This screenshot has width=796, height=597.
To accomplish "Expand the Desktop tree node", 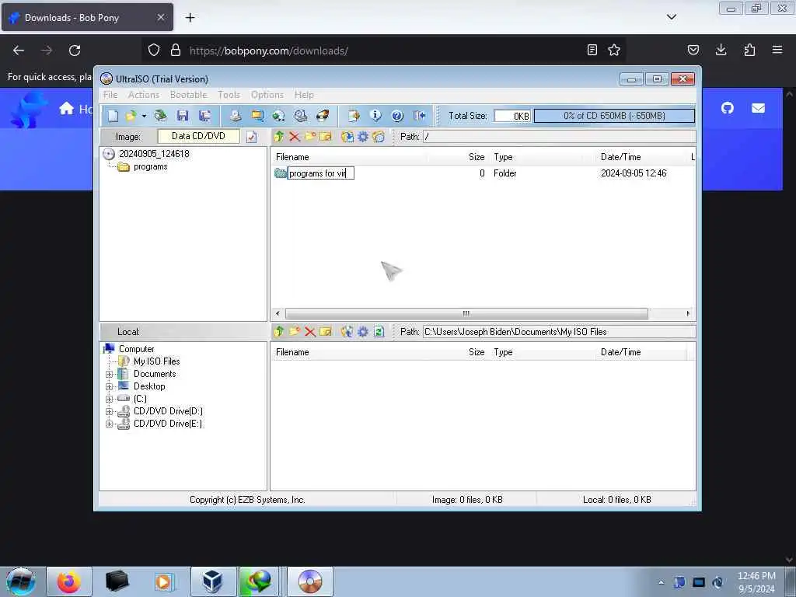I will [x=109, y=387].
